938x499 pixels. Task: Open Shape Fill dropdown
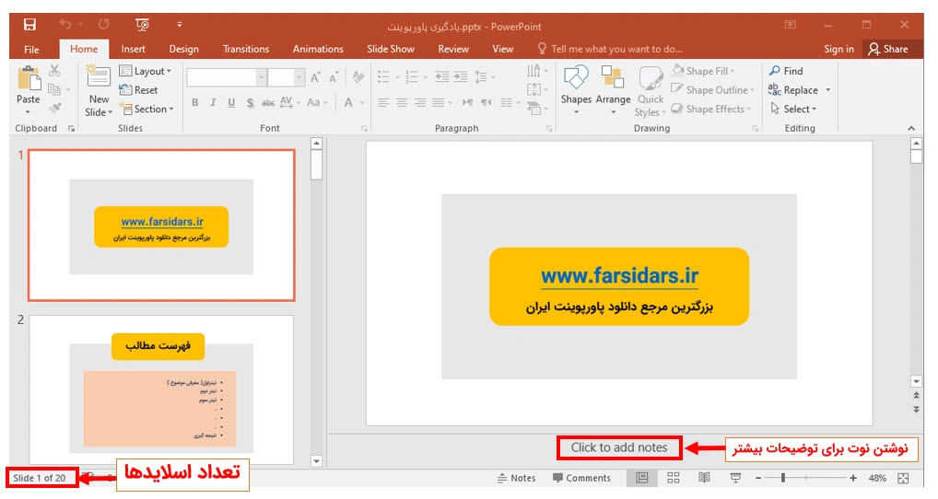[703, 71]
